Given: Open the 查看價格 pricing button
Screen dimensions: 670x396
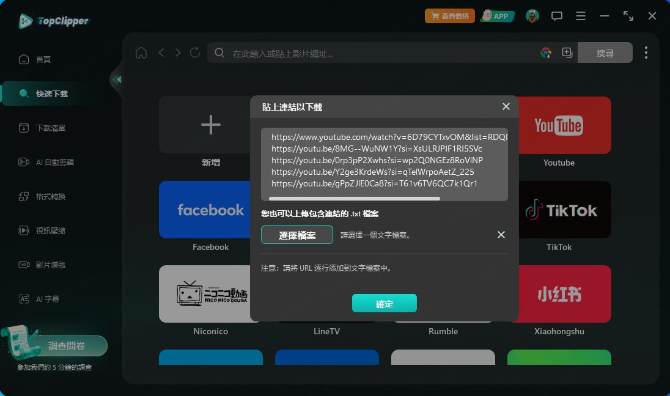Looking at the screenshot, I should coord(449,16).
